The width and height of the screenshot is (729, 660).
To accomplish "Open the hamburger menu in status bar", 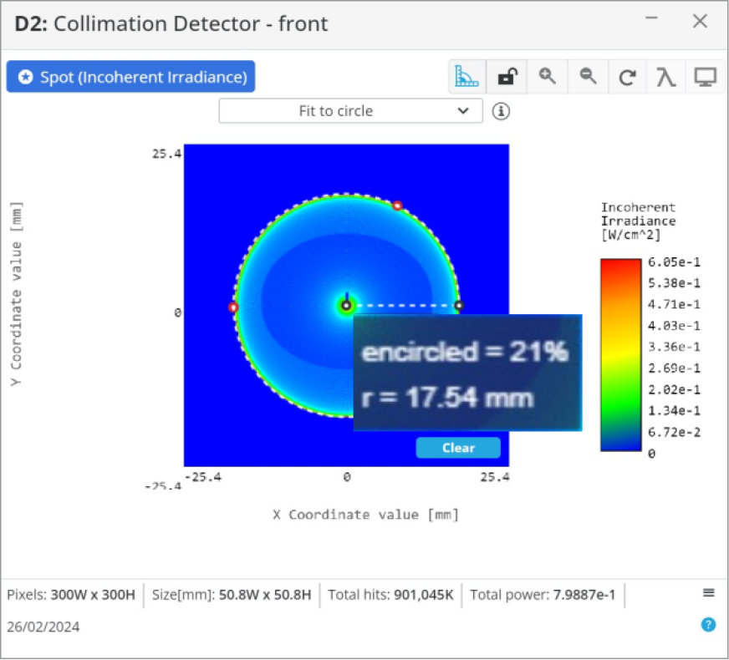I will pos(709,592).
